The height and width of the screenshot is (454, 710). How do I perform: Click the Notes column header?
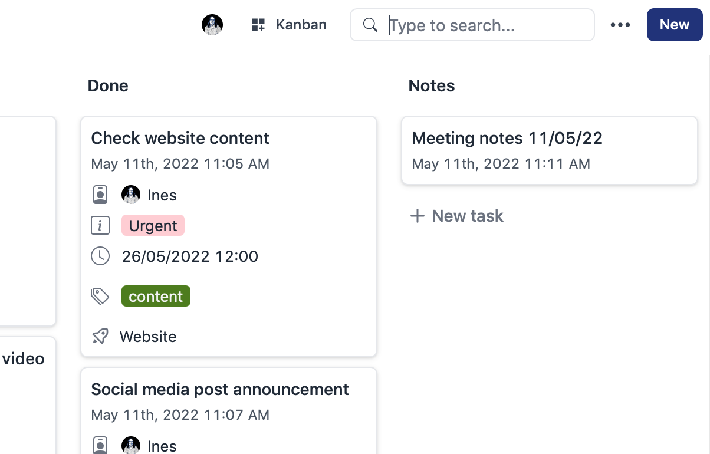pyautogui.click(x=432, y=86)
